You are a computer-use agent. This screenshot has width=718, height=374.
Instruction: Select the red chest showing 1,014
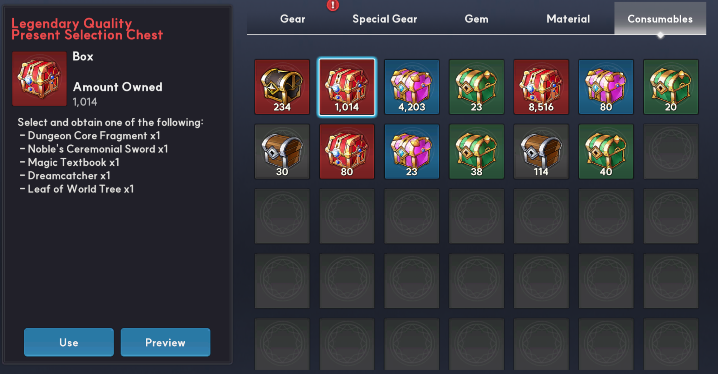pos(347,87)
